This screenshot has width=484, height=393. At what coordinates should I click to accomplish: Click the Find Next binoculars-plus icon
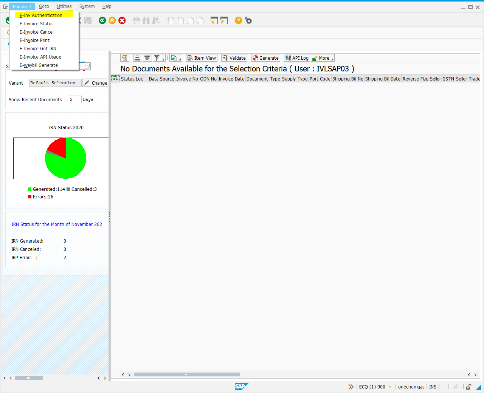click(156, 20)
